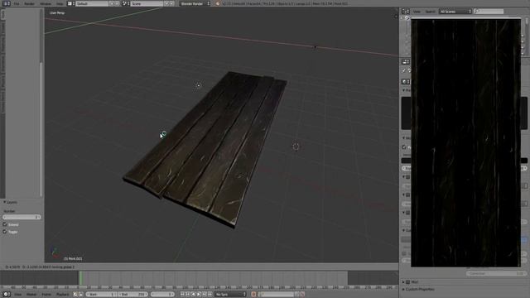The height and width of the screenshot is (298, 530).
Task: Toggle the automatic keyframe record button
Action: click(x=253, y=295)
